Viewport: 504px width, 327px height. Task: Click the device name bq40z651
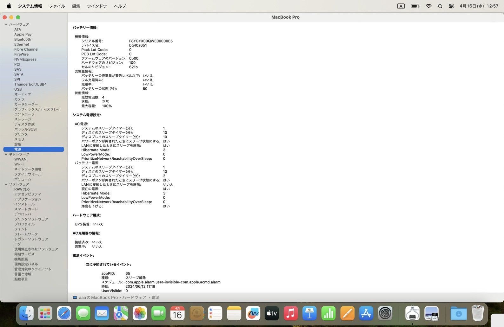[138, 45]
